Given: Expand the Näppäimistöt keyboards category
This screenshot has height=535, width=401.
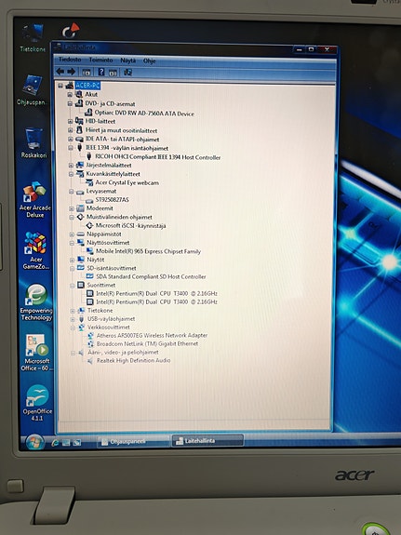Looking at the screenshot, I should tap(72, 234).
